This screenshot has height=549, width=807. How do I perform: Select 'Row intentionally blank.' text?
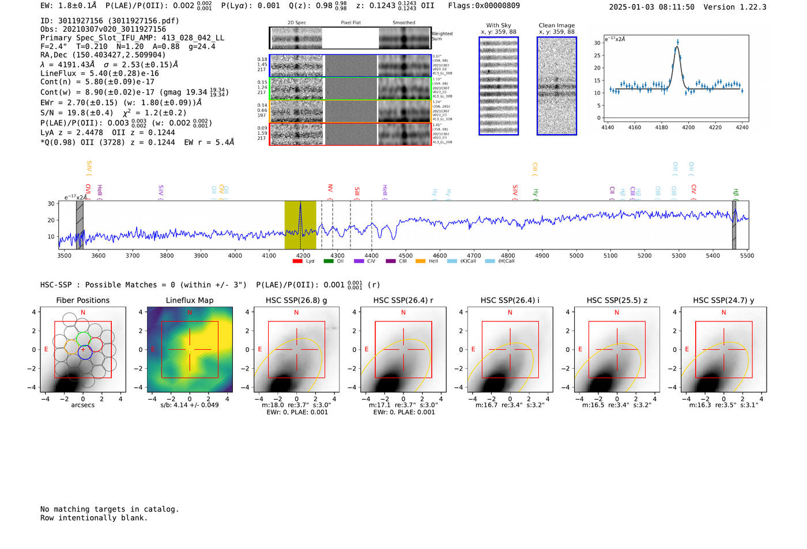pos(94,518)
